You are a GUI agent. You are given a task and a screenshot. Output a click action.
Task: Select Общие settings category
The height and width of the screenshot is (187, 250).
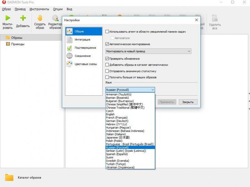point(84,31)
